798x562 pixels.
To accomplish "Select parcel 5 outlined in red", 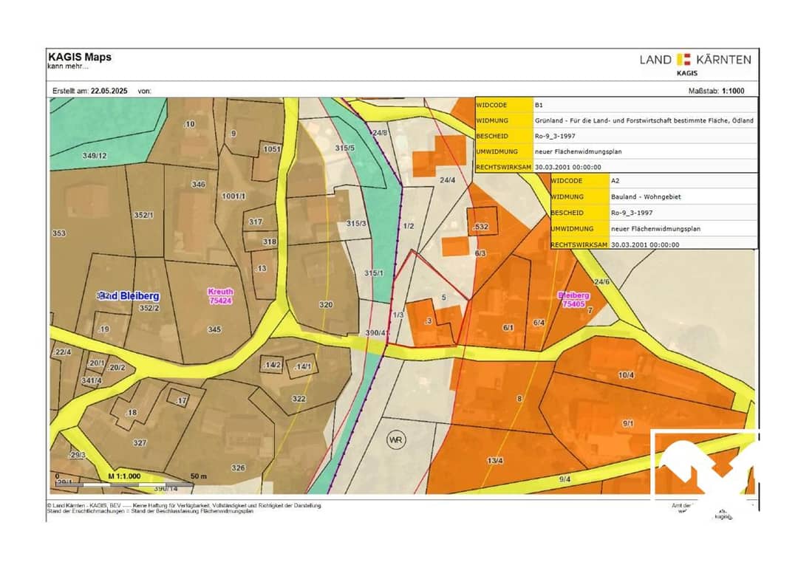I will click(x=443, y=297).
